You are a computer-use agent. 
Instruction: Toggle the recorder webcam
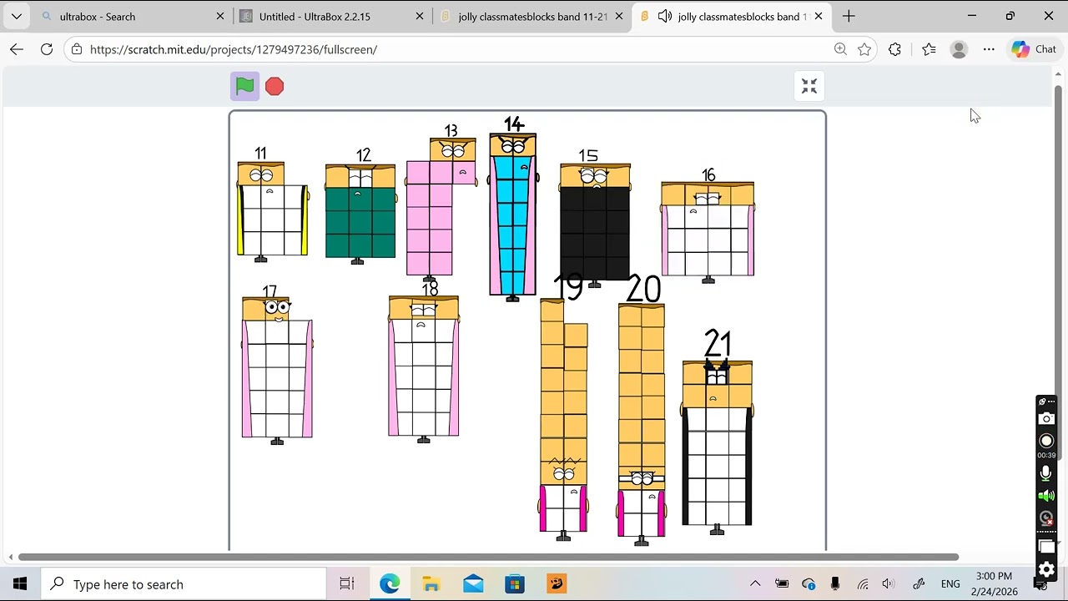[1046, 518]
